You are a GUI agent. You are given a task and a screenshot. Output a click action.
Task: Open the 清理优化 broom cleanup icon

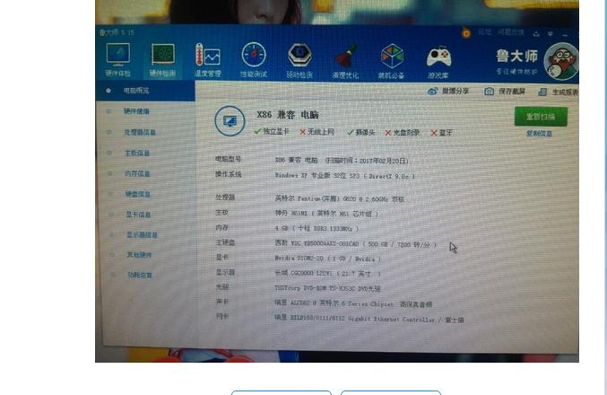345,62
